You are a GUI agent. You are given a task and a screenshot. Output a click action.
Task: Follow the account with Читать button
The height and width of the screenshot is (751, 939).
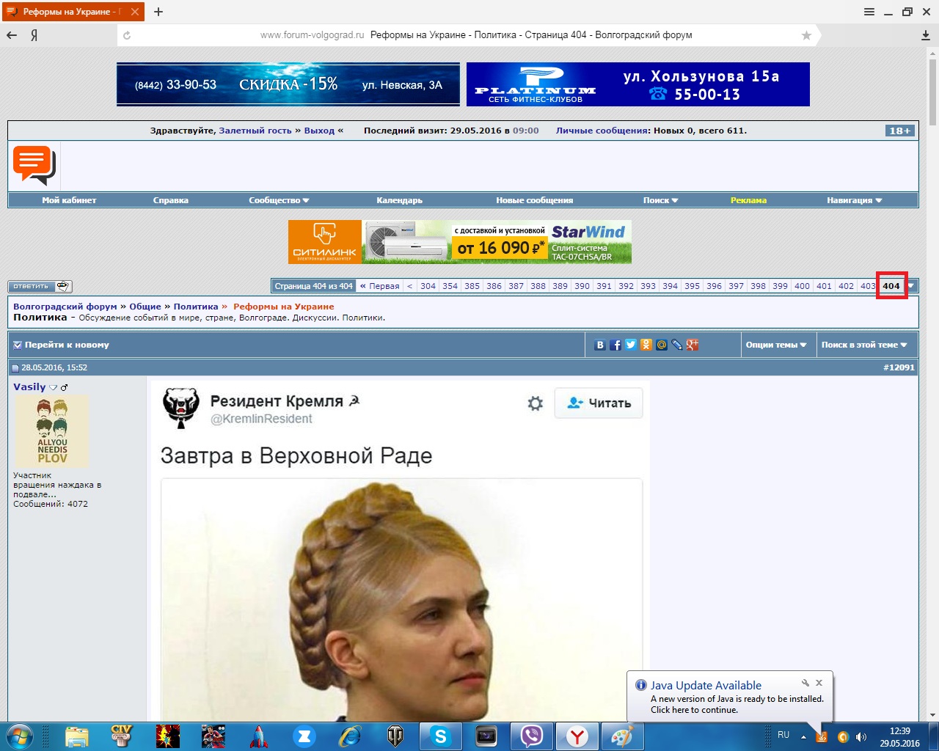599,403
